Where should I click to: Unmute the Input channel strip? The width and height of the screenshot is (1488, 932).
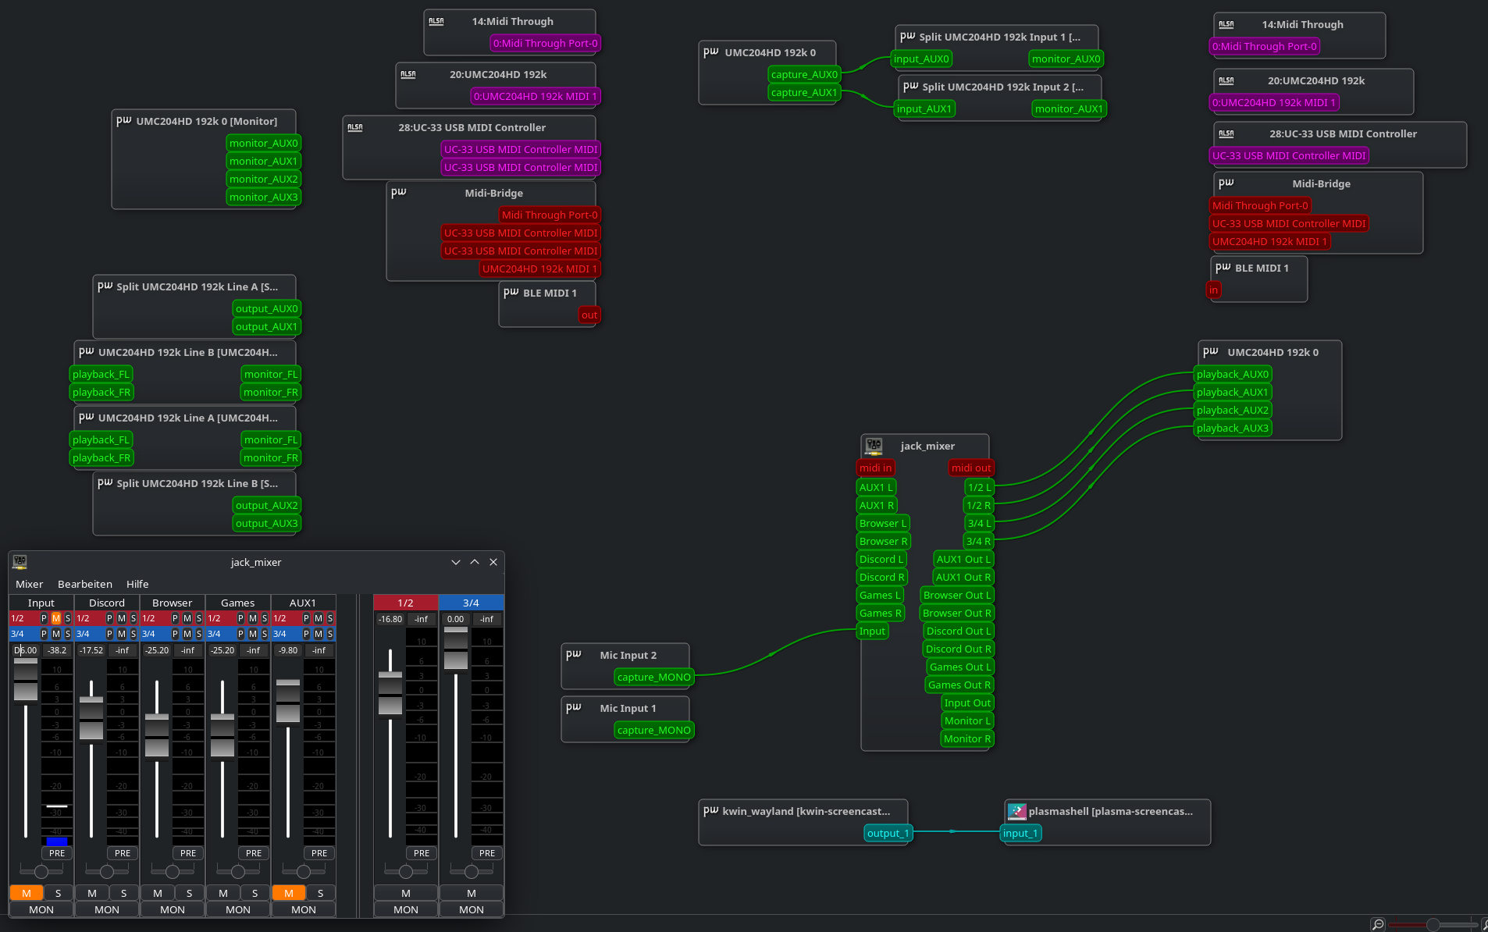pos(27,893)
